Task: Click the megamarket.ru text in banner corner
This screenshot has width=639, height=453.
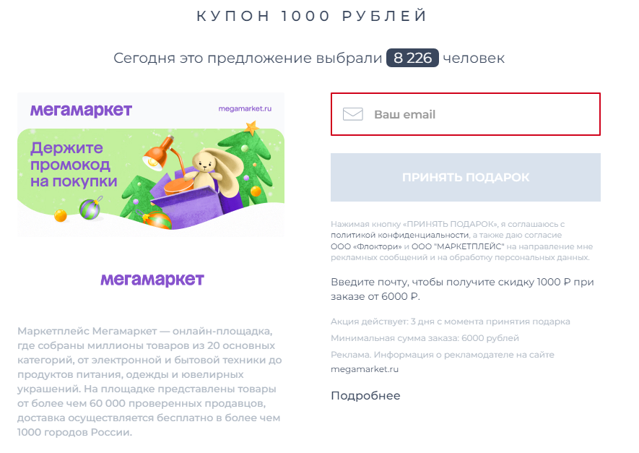Action: tap(245, 108)
